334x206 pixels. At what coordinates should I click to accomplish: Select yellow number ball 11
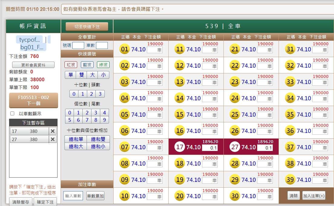180,49
